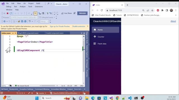
Task: Click the Break All pause icon
Action: [4, 13]
